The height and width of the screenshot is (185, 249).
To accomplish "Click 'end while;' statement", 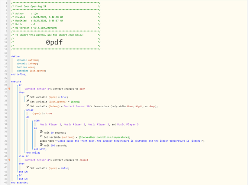I will 33,153.
